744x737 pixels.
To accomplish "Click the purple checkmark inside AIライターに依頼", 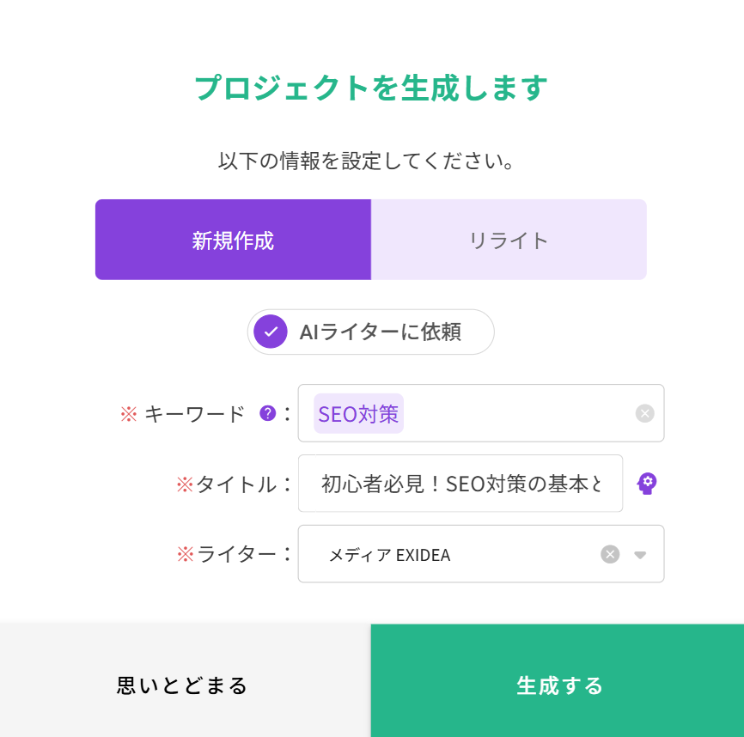I will coord(270,332).
